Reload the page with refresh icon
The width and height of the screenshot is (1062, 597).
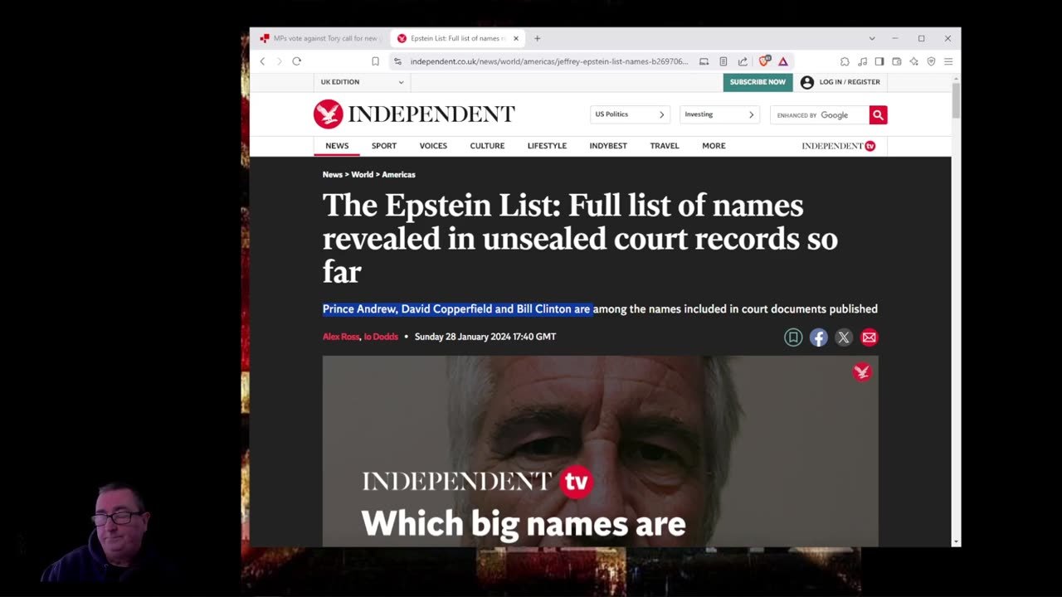[296, 61]
